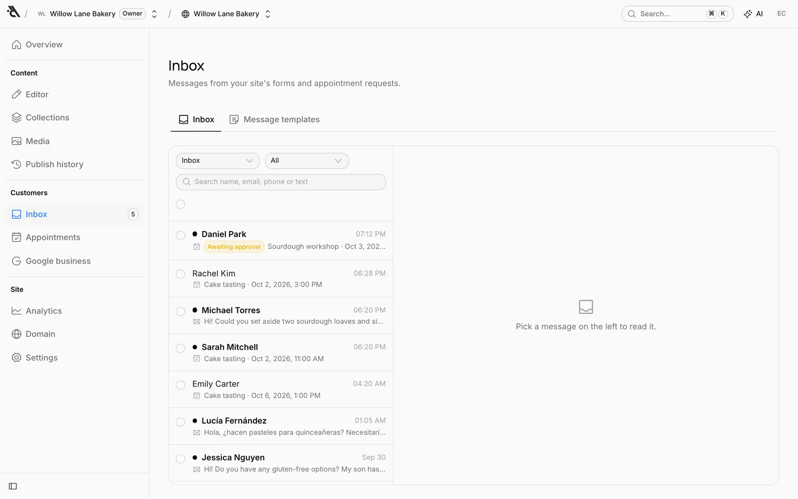
Task: Switch to the Message templates tab
Action: click(x=274, y=120)
